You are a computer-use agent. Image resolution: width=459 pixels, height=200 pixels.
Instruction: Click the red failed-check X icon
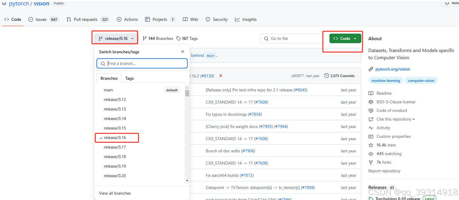[221, 76]
